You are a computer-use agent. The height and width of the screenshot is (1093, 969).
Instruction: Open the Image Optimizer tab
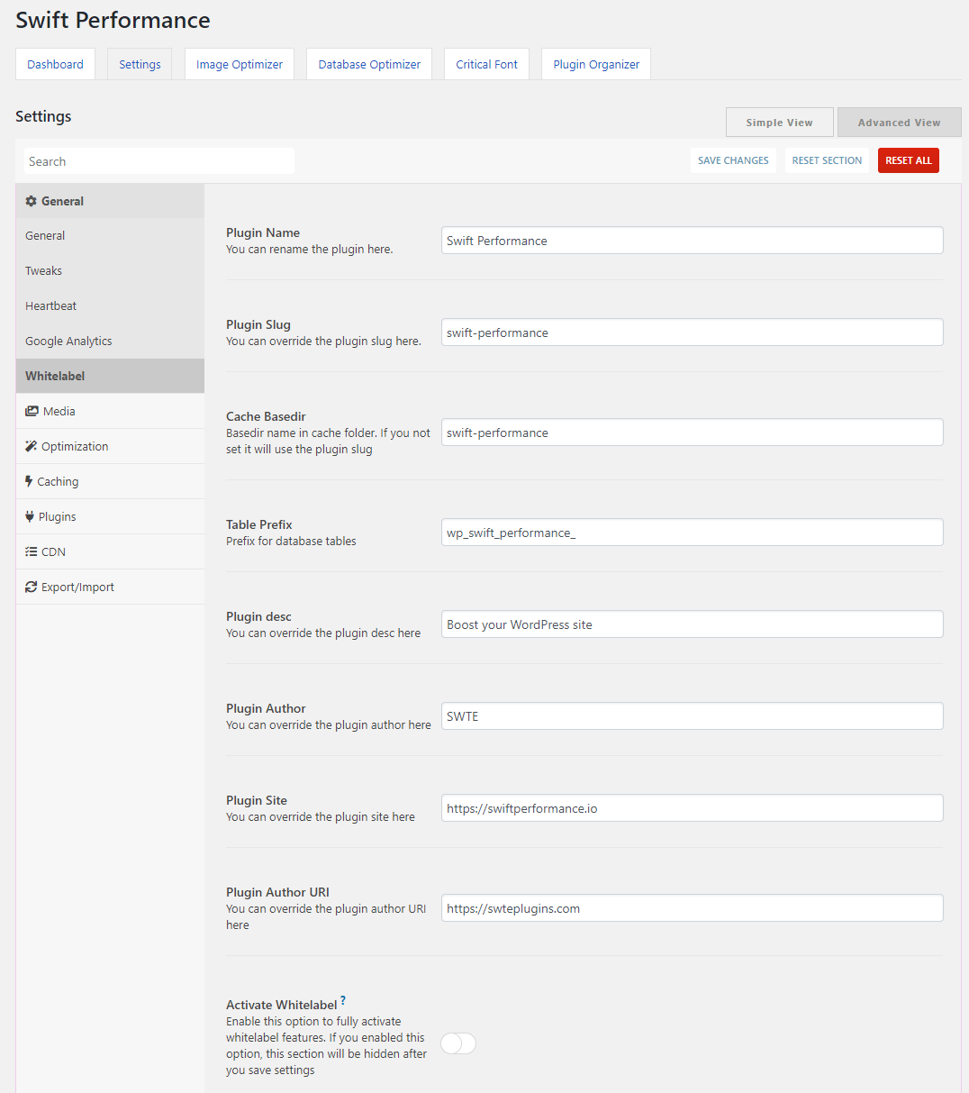click(x=240, y=64)
